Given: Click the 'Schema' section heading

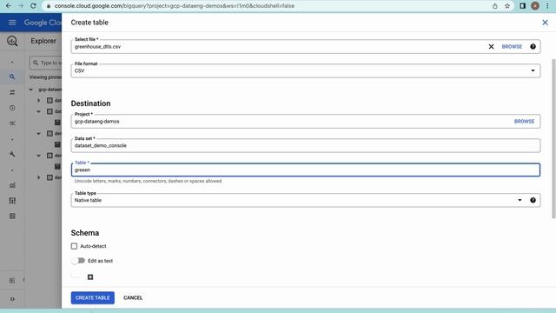Looking at the screenshot, I should tap(85, 233).
